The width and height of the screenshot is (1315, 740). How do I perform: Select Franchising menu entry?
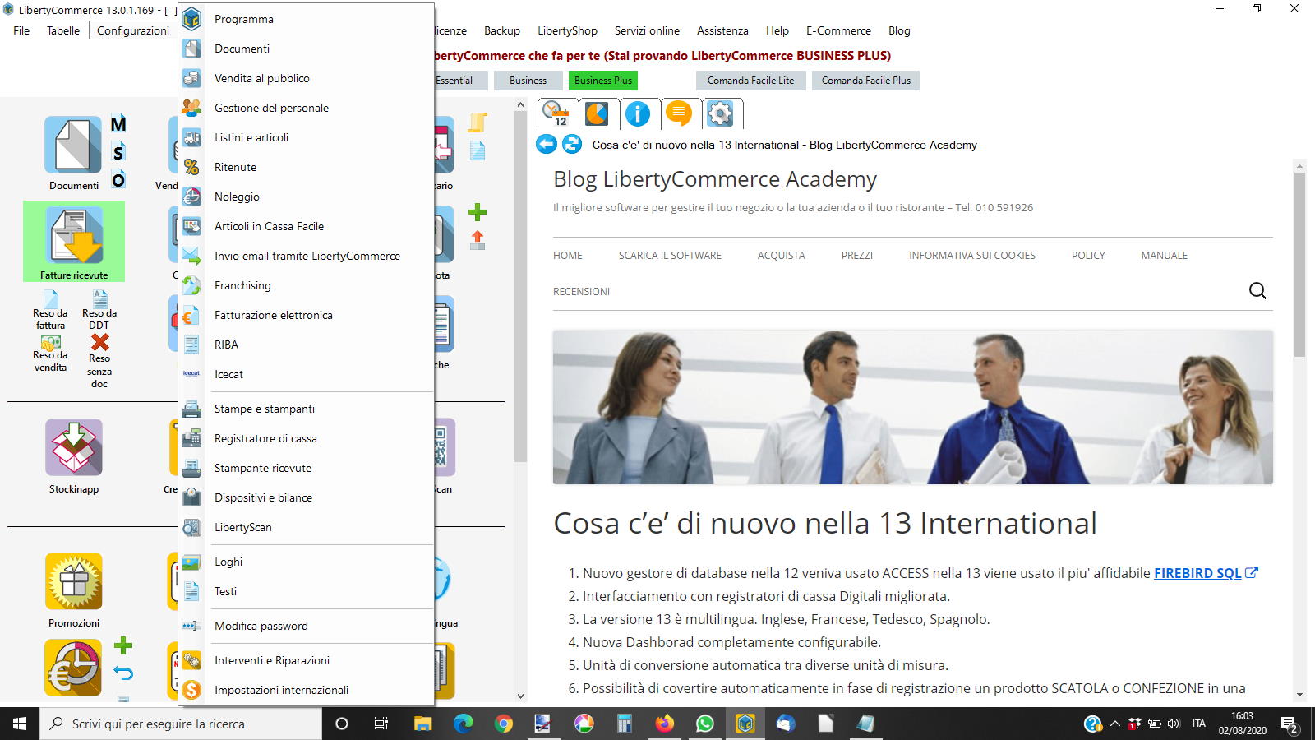click(306, 285)
